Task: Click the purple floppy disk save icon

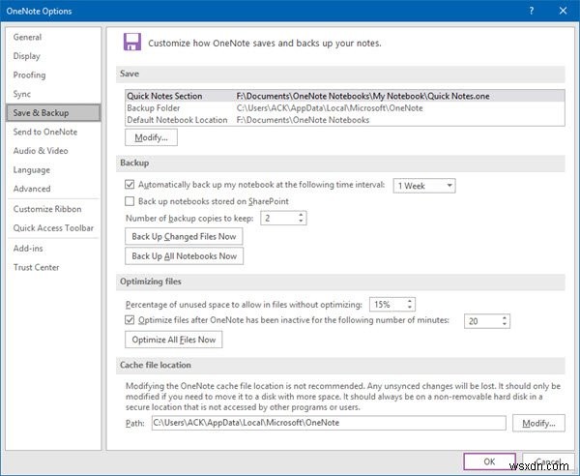Action: [x=132, y=42]
